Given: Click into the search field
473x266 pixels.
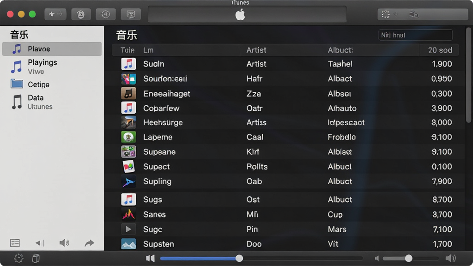Looking at the screenshot, I should click(x=415, y=35).
